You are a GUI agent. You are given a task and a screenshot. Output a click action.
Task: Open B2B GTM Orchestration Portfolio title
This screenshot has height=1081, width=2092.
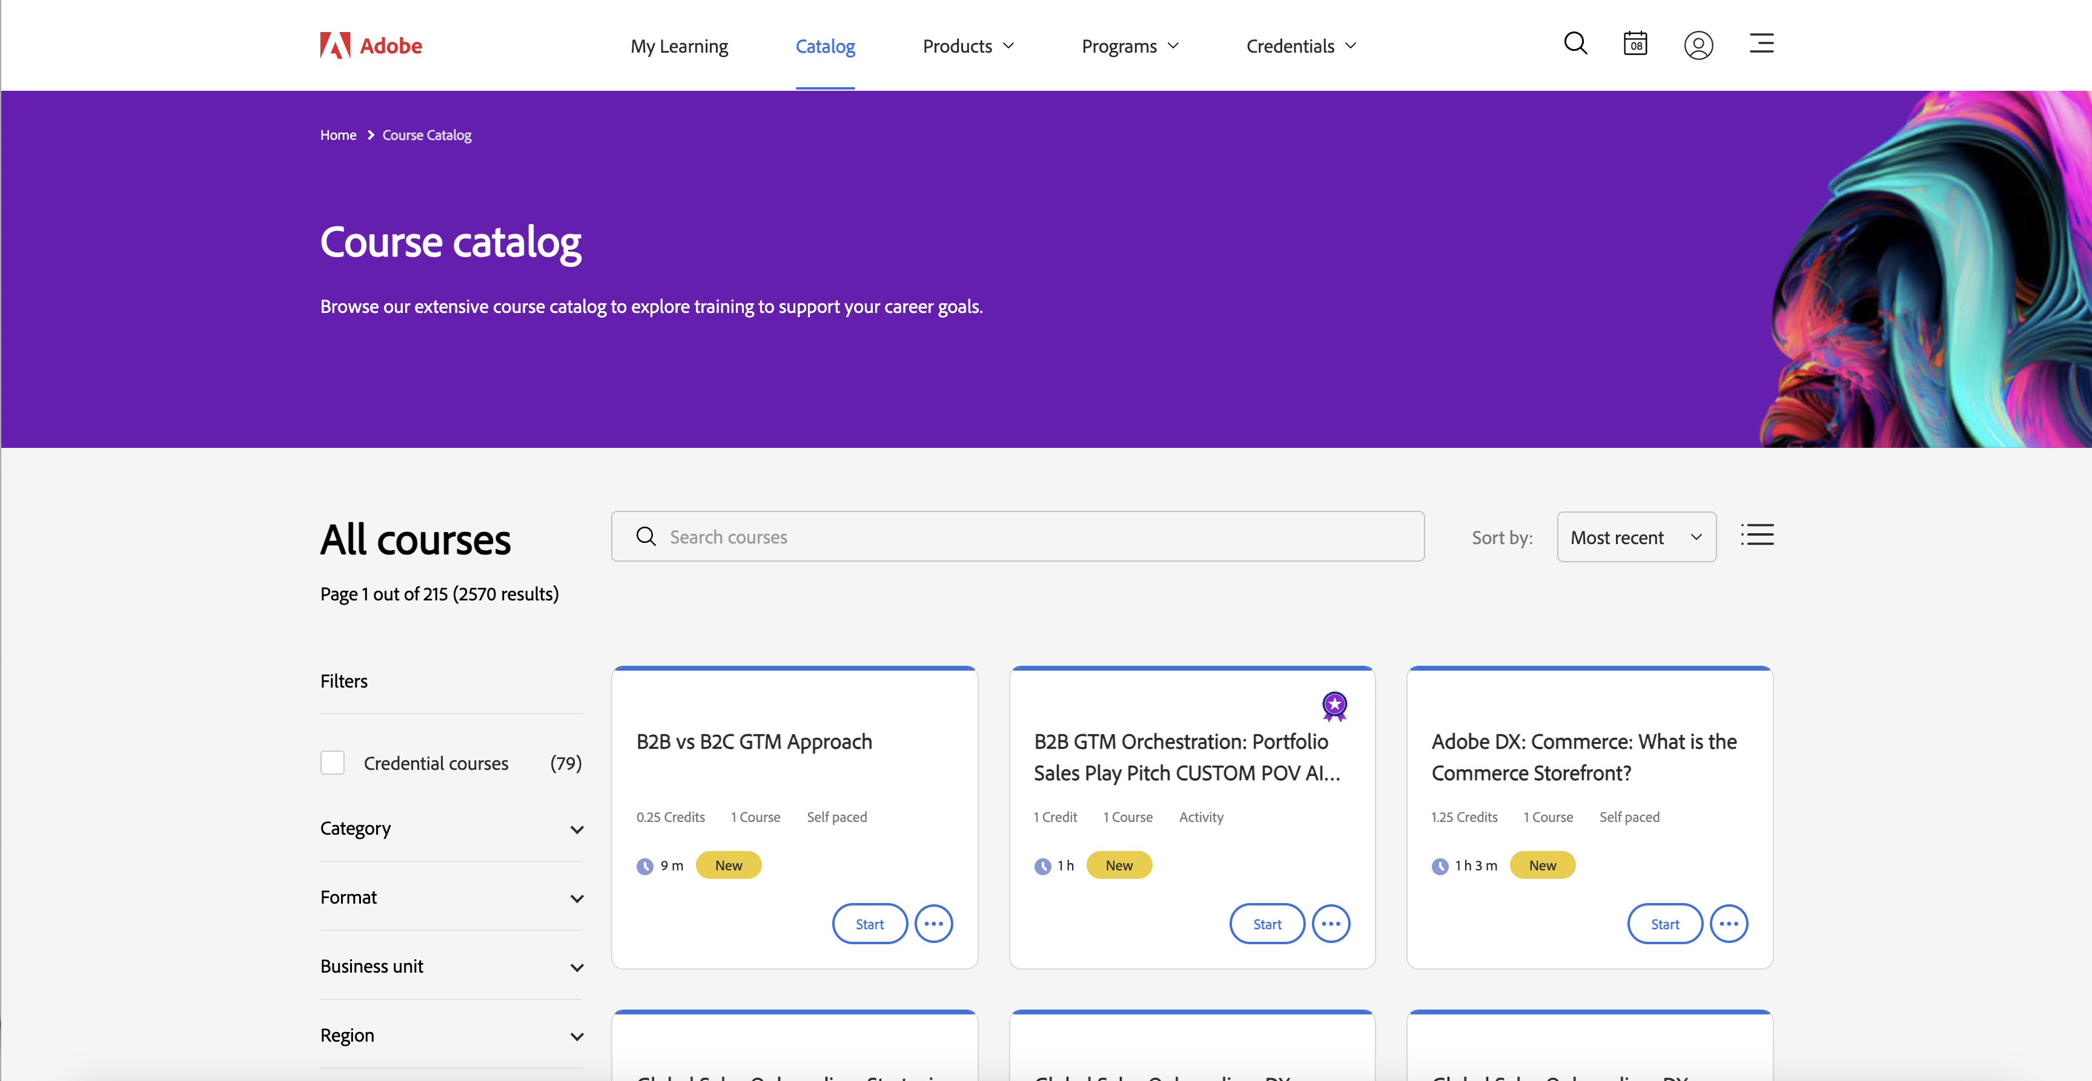1187,757
